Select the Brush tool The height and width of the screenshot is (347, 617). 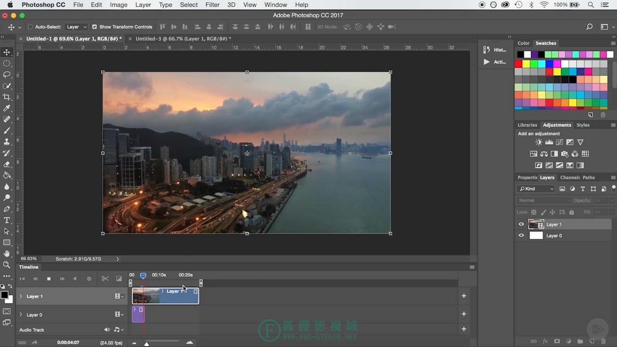point(7,131)
